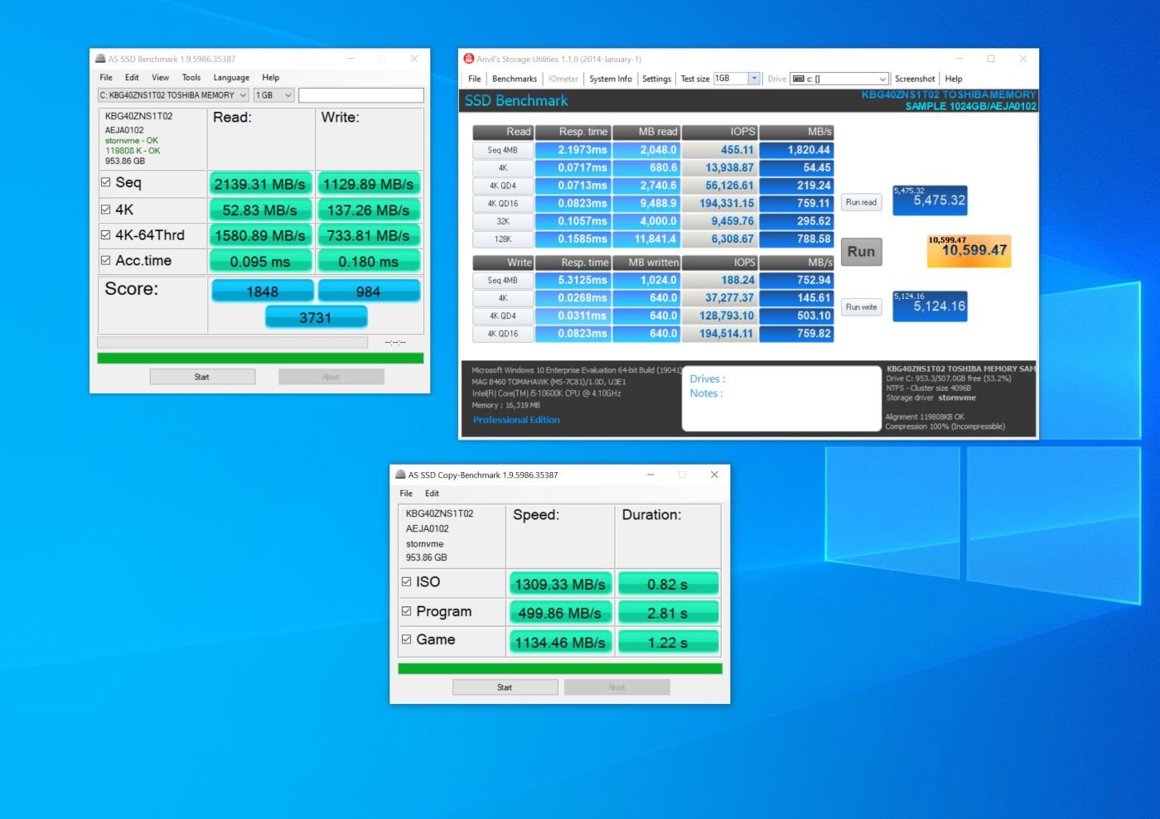
Task: Toggle the Acc.time test checkbox
Action: [105, 260]
